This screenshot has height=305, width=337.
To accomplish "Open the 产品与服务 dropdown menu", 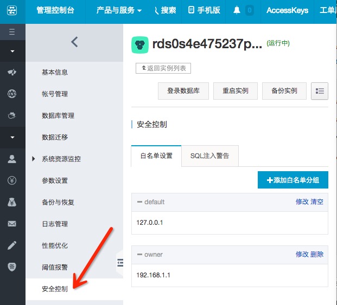I will point(119,10).
